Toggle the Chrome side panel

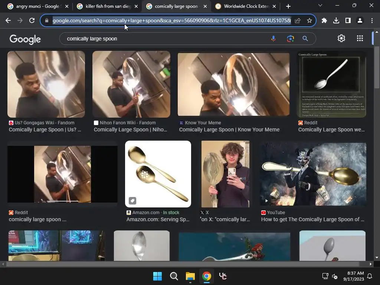click(348, 21)
